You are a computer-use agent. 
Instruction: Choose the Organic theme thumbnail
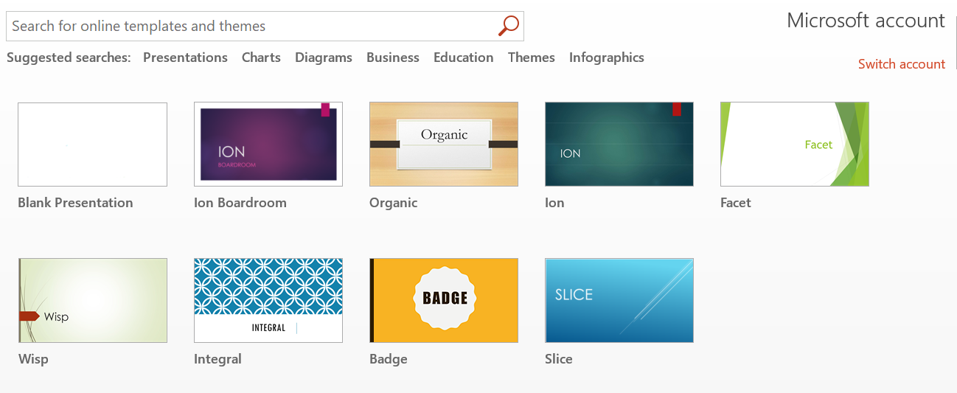(444, 144)
